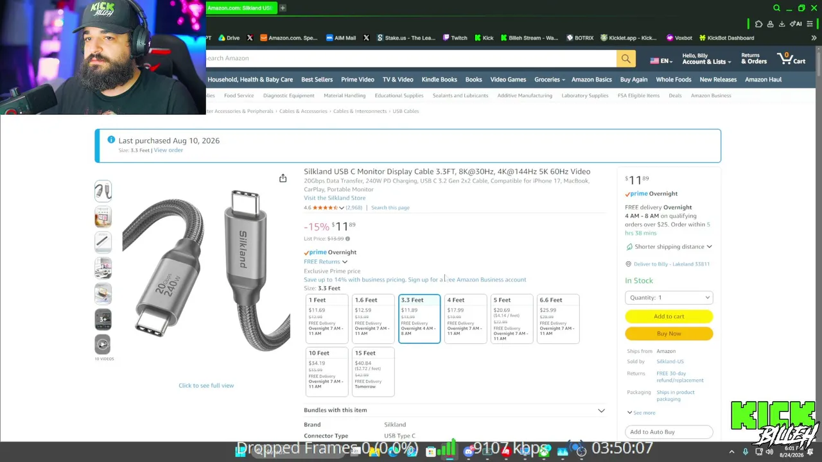Open the 10 videos thumbnail
822x462 pixels.
(103, 345)
